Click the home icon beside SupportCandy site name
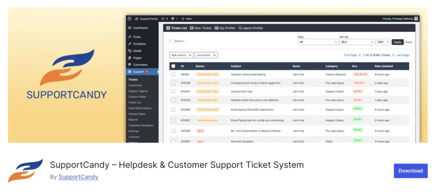Screen dimensions: 435x192 136,19
